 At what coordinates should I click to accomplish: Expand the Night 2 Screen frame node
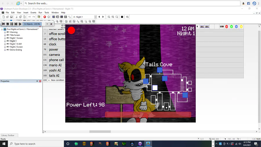pos(5,47)
